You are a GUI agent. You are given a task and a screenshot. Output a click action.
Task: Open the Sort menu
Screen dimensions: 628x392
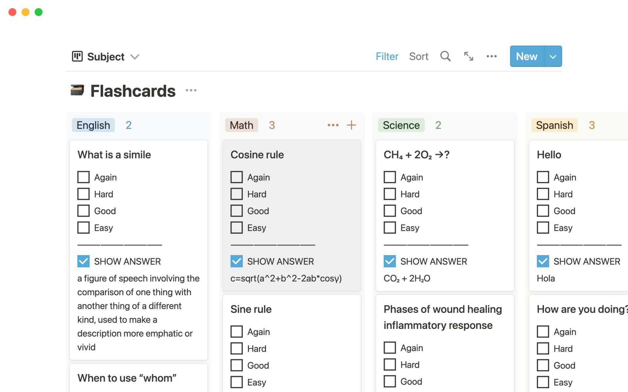[419, 56]
